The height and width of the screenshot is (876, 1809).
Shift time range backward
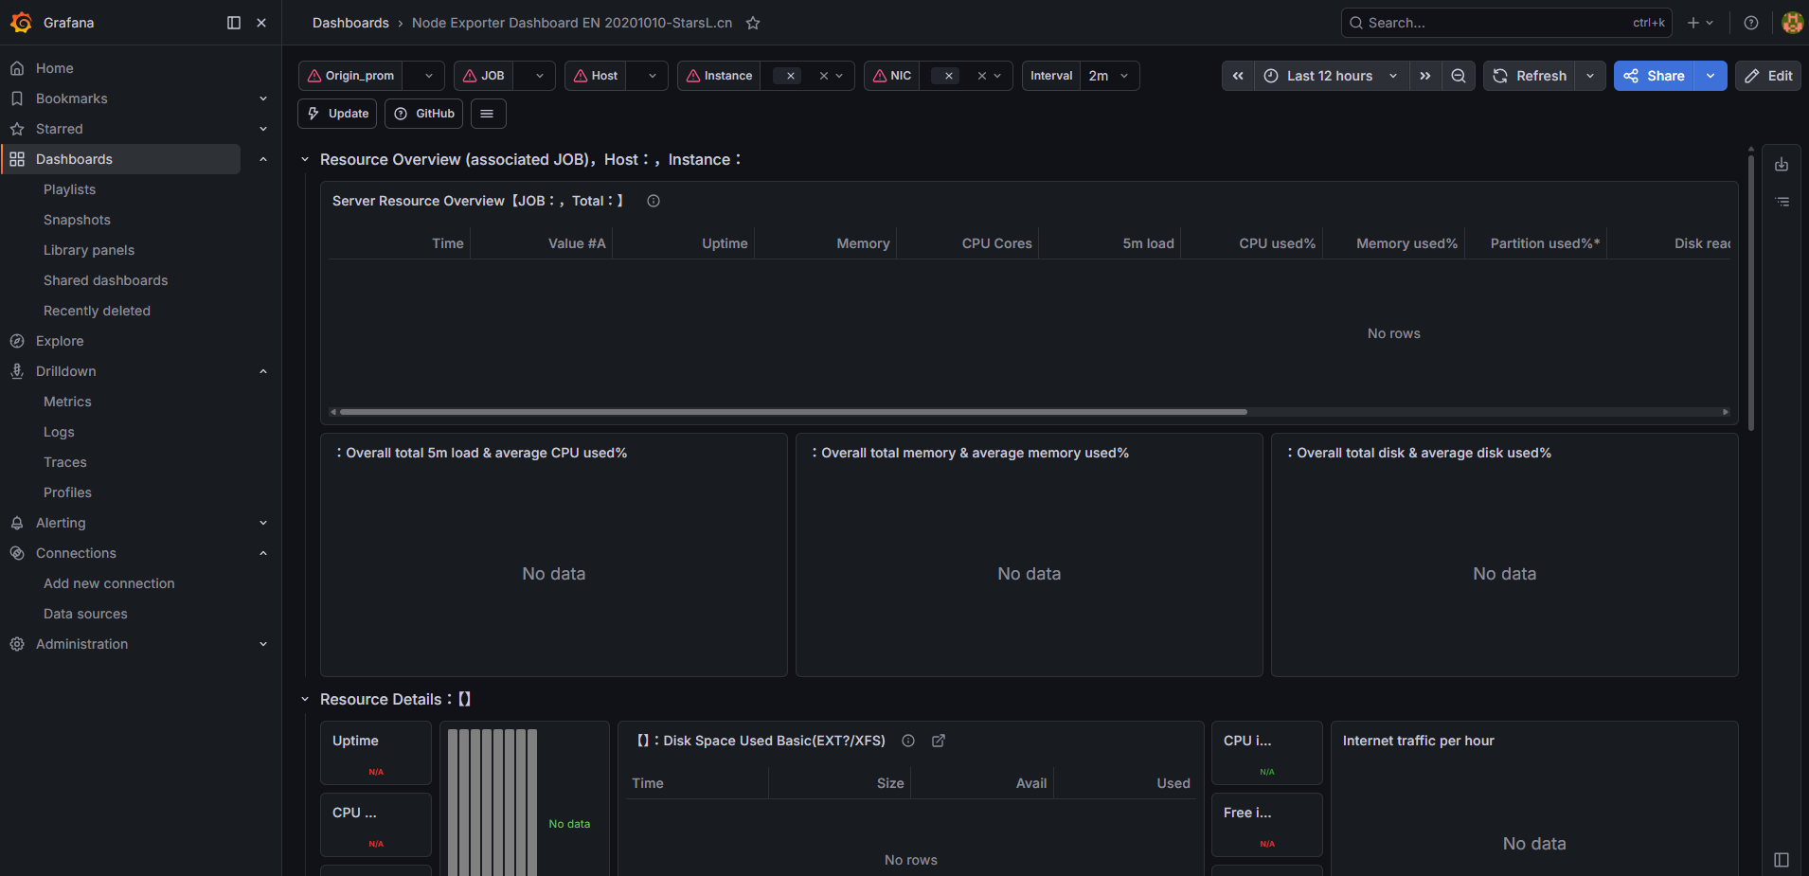(x=1238, y=76)
